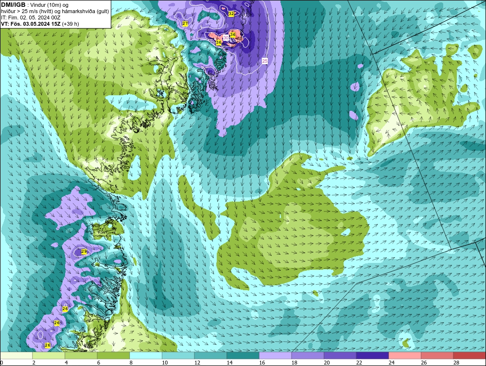Image resolution: width=486 pixels, height=366 pixels.
Task: Select the red legend swatch above 28 m/s
Action: click(469, 355)
